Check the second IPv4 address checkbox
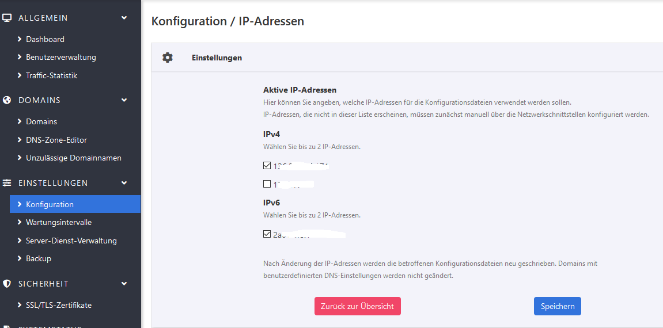 (x=267, y=184)
